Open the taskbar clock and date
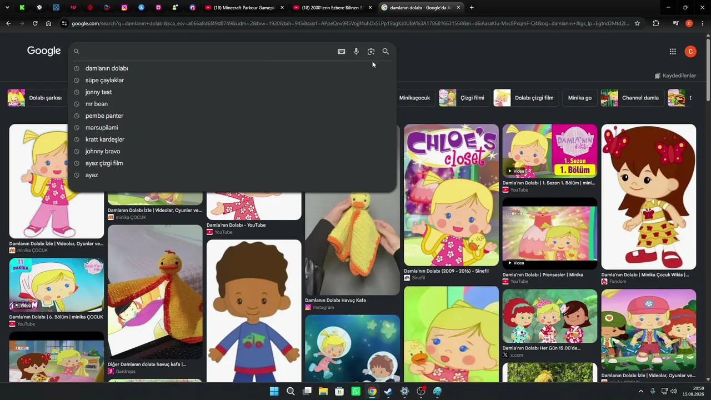711x400 pixels. pyautogui.click(x=694, y=391)
